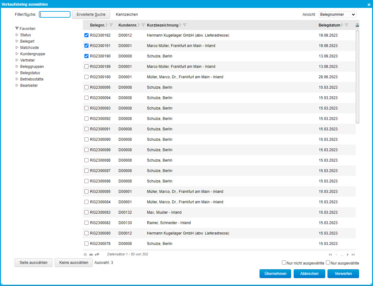Open the Ansicht dropdown showing Belegnummer
The height and width of the screenshot is (286, 373).
[x=337, y=15]
